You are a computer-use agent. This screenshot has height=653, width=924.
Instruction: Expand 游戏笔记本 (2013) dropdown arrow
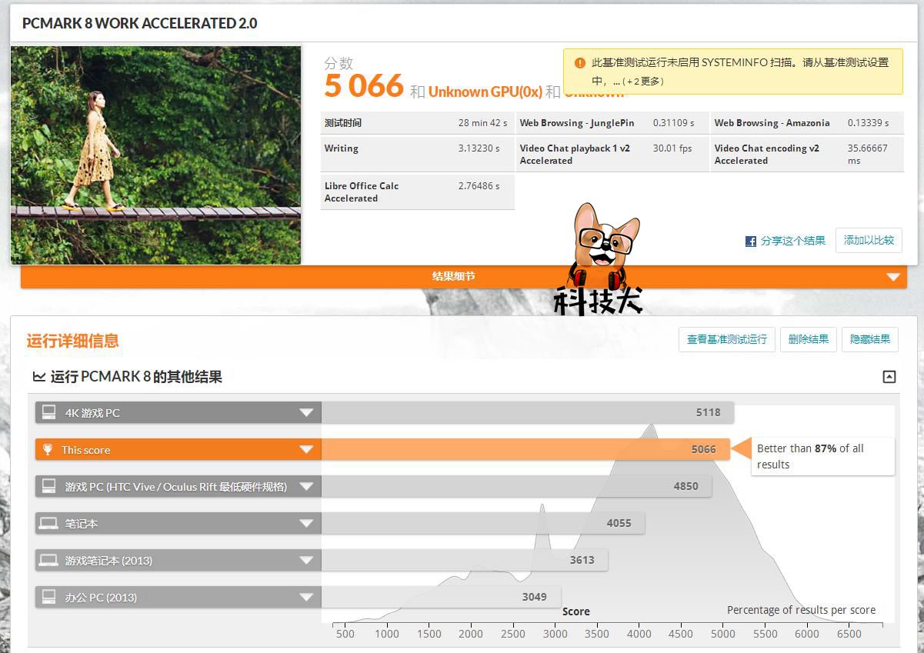306,560
